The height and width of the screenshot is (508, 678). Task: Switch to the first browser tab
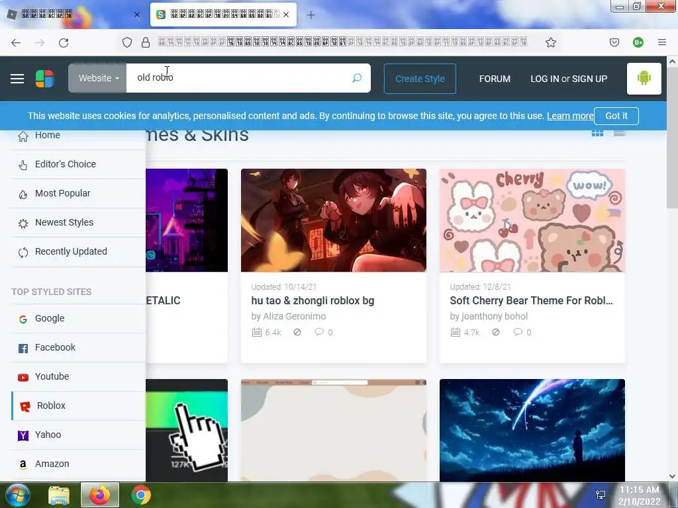click(73, 15)
